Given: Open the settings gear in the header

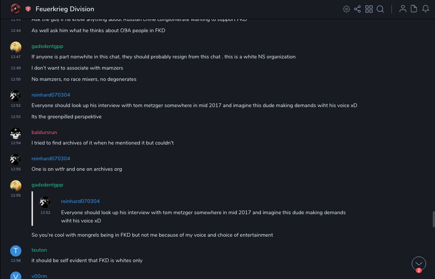Looking at the screenshot, I should click(x=346, y=9).
